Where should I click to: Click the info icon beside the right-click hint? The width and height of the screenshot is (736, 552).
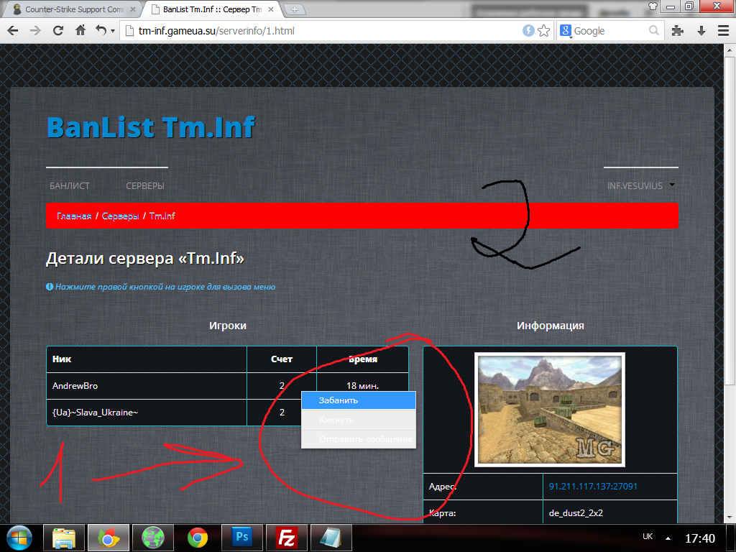pyautogui.click(x=50, y=287)
